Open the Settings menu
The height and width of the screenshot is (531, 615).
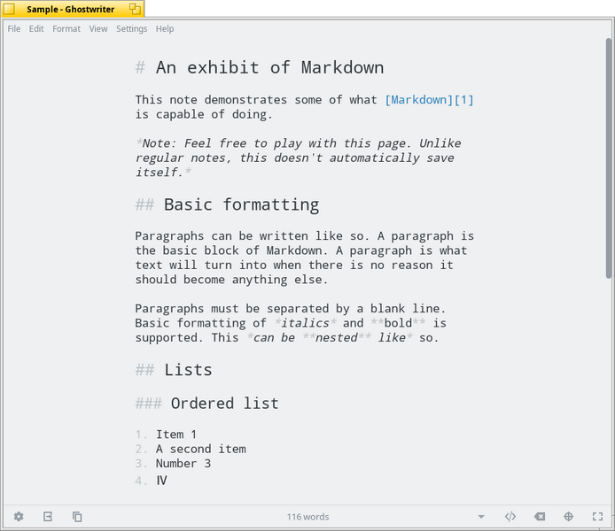tap(131, 28)
